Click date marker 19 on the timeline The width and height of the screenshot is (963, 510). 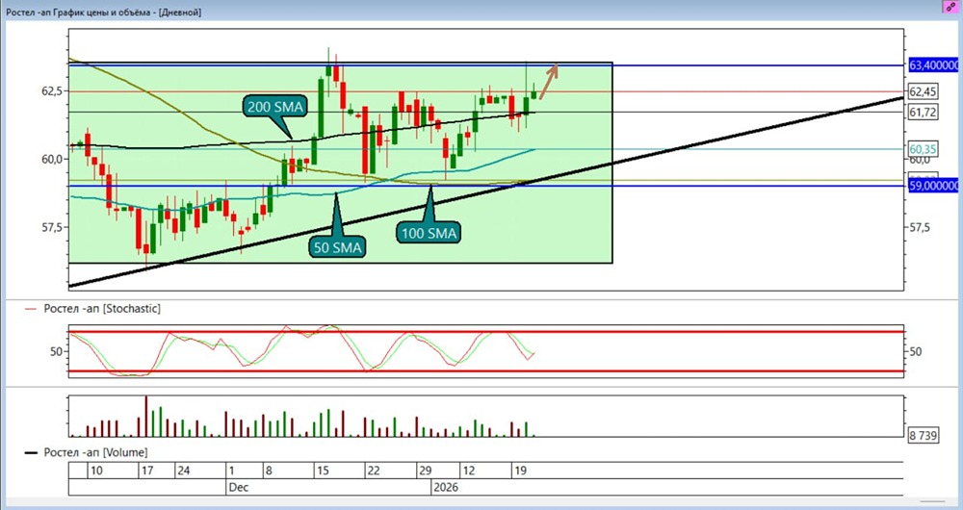[521, 471]
